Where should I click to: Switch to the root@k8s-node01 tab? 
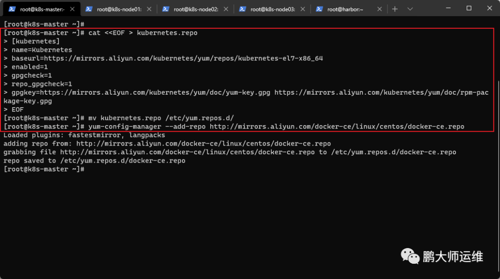[119, 9]
